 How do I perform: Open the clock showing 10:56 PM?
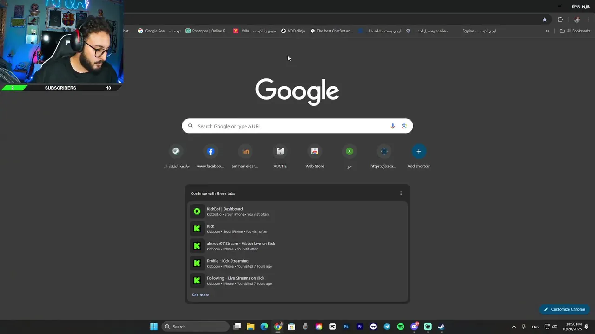(x=573, y=327)
